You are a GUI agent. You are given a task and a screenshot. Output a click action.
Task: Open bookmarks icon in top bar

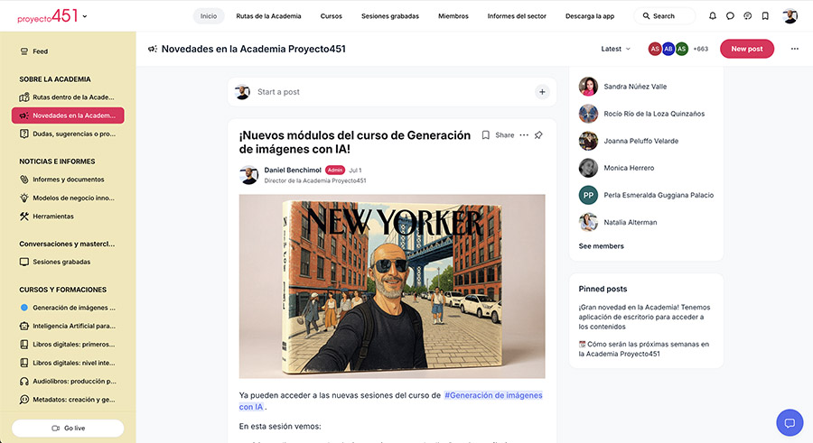[765, 16]
